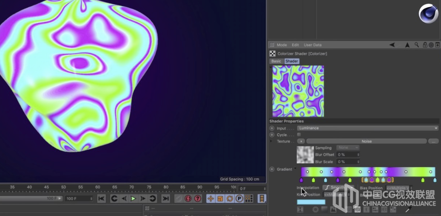Viewport: 441px width, 216px height.
Task: Toggle Parameter (P) keyframe recording
Action: point(239,198)
